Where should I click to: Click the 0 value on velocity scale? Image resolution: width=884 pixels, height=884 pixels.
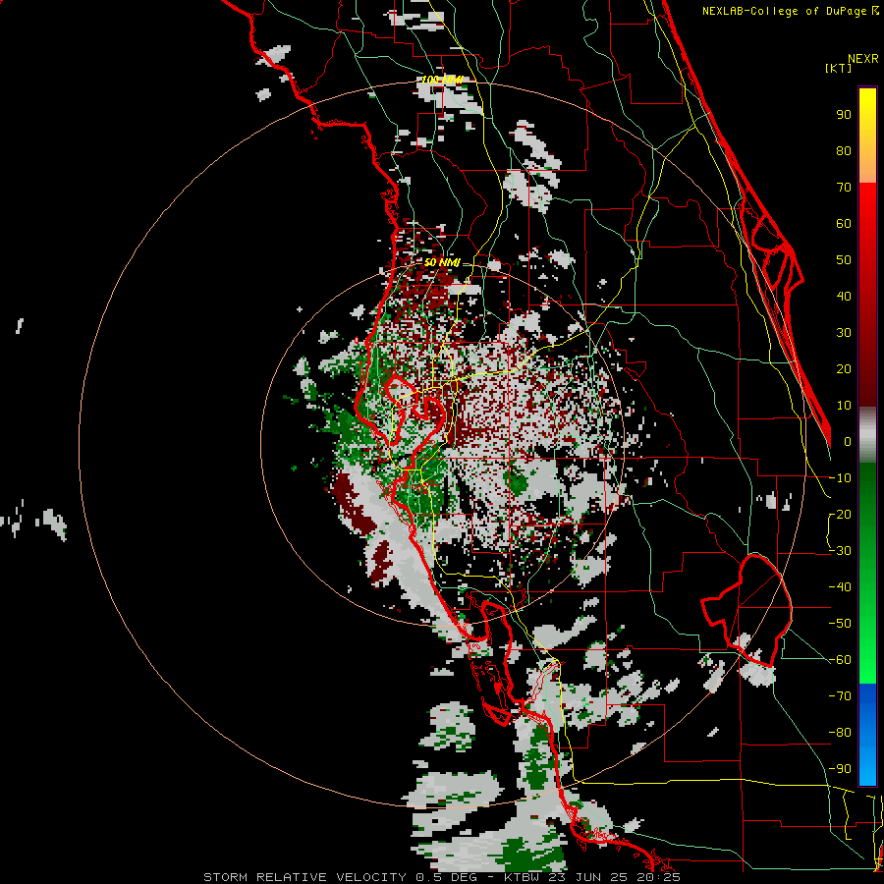(x=848, y=442)
